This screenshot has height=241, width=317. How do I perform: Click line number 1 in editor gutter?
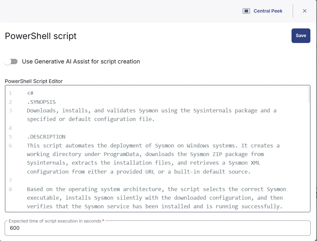pyautogui.click(x=10, y=93)
